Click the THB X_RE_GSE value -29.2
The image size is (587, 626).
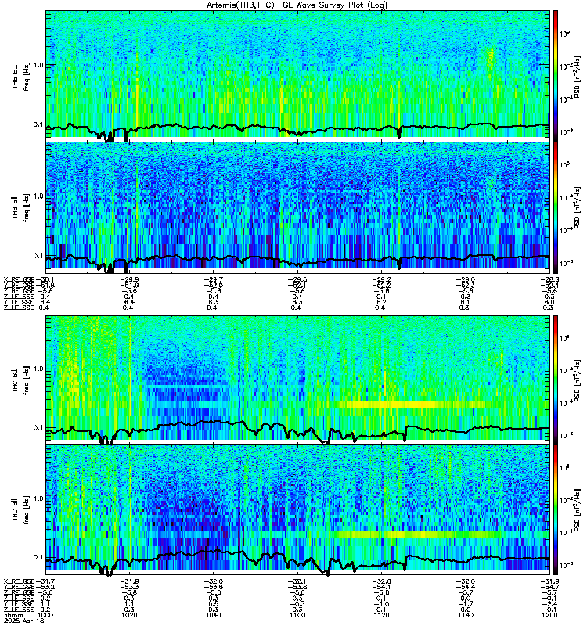pos(381,279)
